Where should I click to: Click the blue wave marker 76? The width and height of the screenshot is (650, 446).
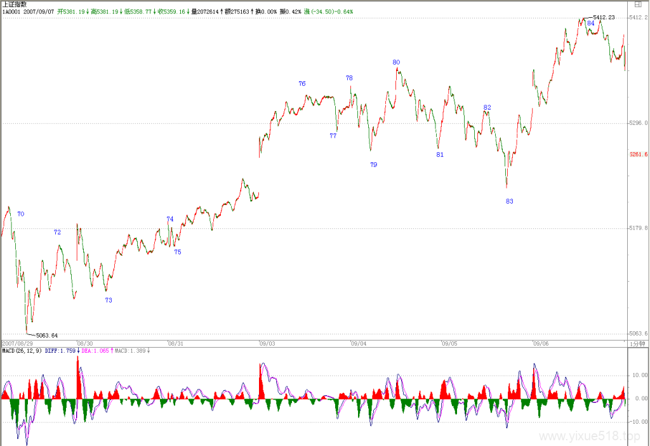[x=302, y=83]
